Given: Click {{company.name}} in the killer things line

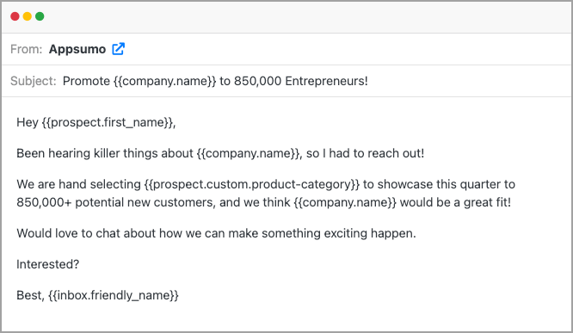Looking at the screenshot, I should (x=248, y=153).
